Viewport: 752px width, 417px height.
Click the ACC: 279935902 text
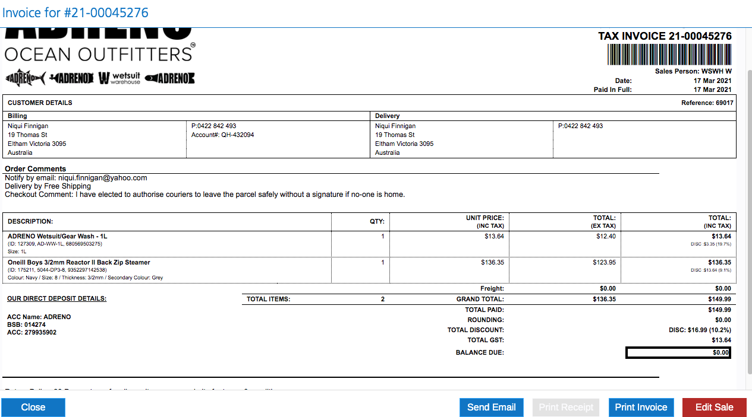coord(32,332)
